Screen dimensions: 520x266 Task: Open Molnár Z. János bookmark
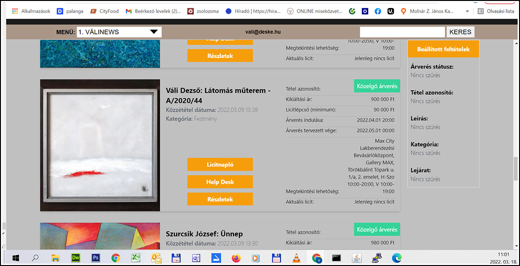coord(427,11)
